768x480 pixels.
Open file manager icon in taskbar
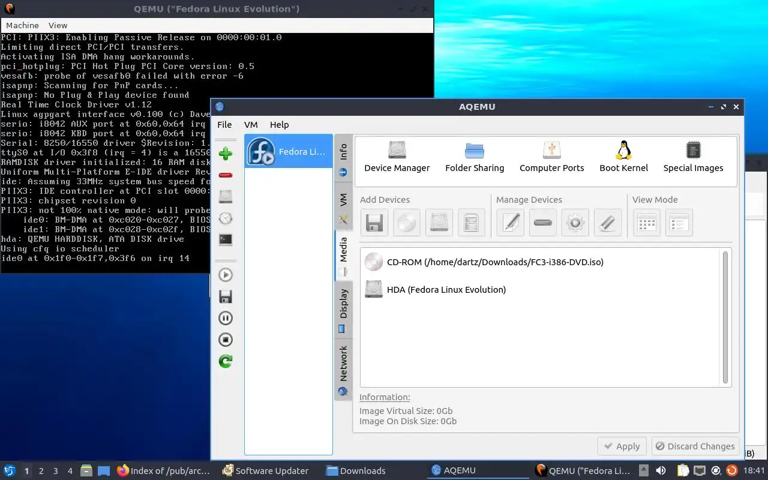(x=86, y=471)
